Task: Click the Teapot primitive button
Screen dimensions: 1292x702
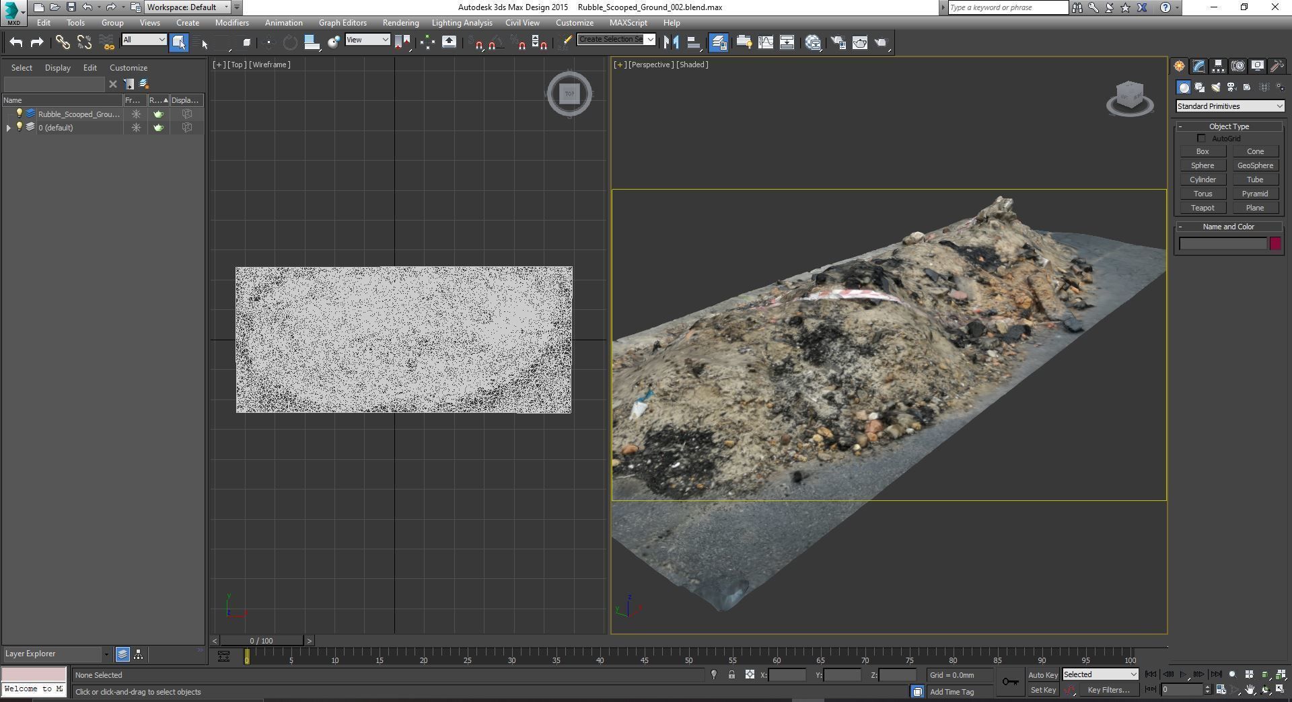Action: click(1203, 208)
